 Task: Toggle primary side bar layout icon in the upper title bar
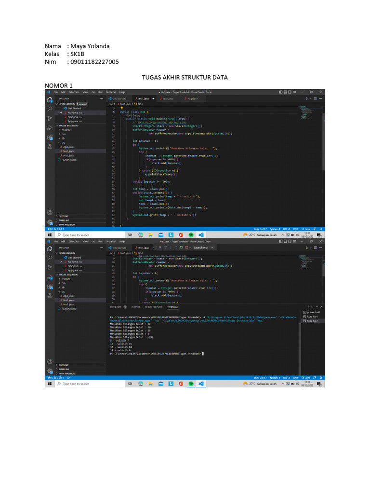pos(281,92)
